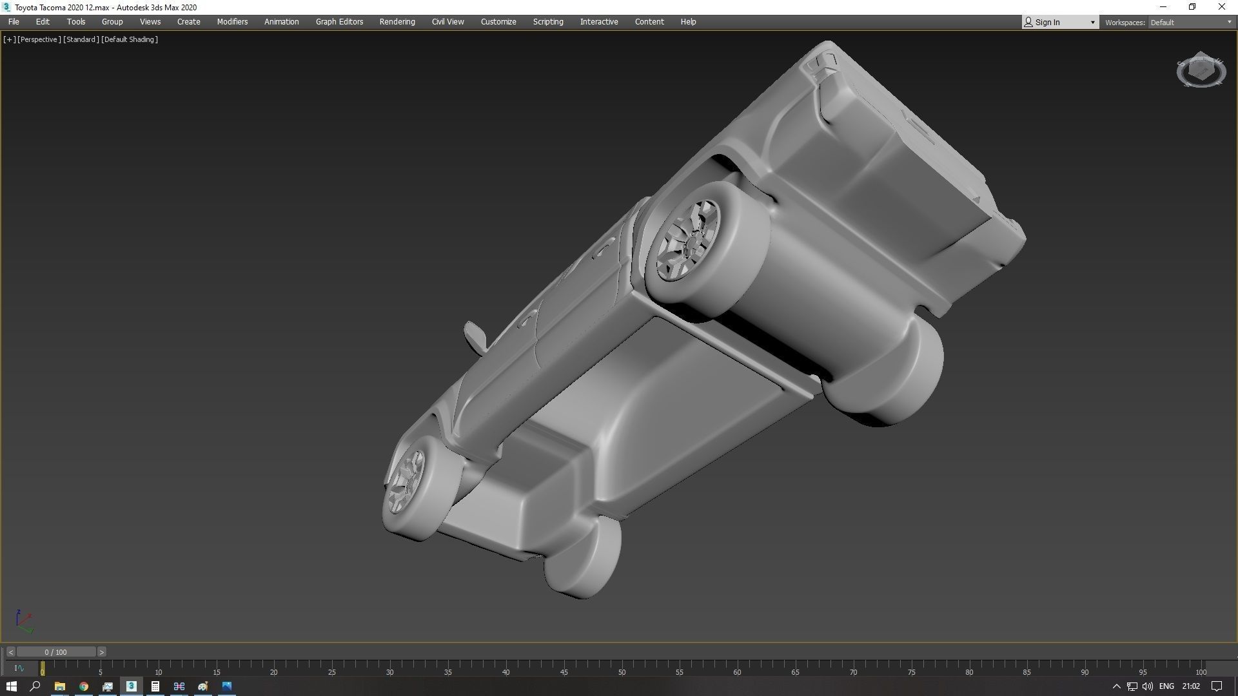Screen dimensions: 1238x696
Task: Click frame 100 on the timeline ruler
Action: [1201, 670]
